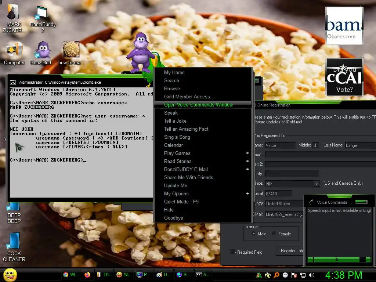This screenshot has width=376, height=282.
Task: Expand the My Options submenu arrow
Action: click(x=247, y=193)
